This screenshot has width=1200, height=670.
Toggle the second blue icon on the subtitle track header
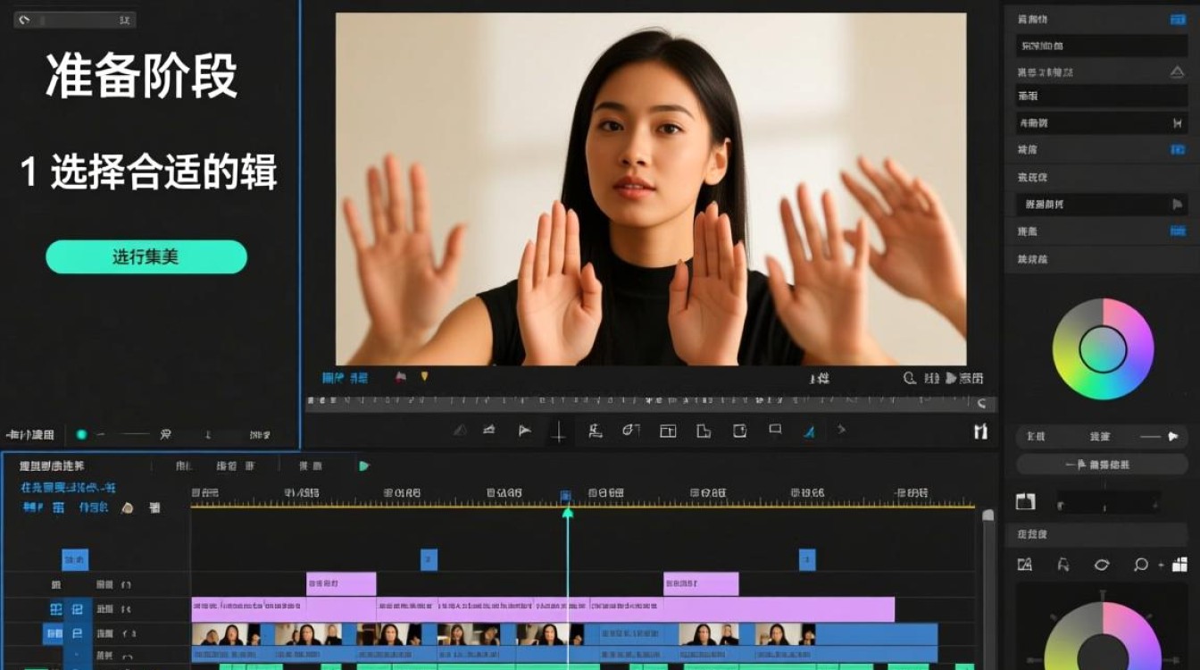pyautogui.click(x=78, y=609)
